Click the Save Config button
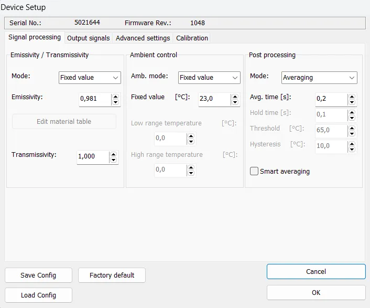 click(x=38, y=275)
